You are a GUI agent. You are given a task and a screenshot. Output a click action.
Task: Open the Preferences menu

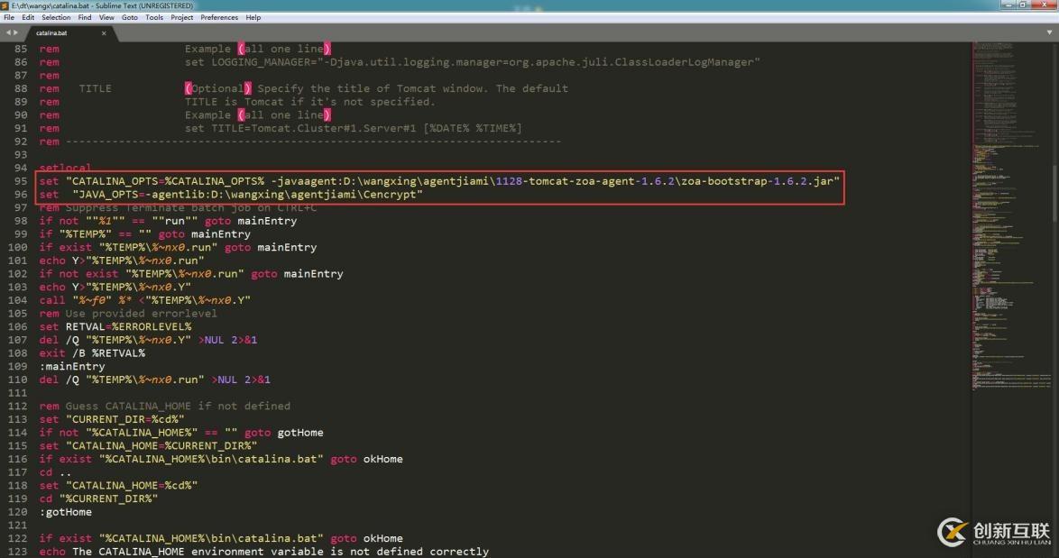point(219,17)
